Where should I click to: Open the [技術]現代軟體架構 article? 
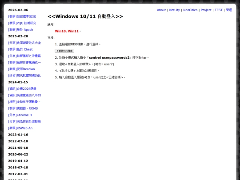[24, 76]
